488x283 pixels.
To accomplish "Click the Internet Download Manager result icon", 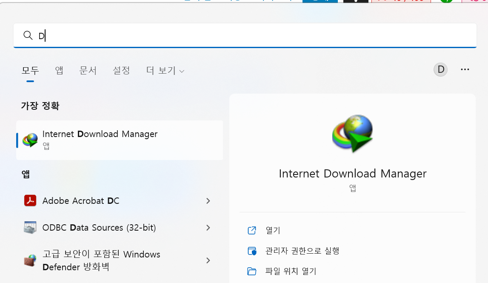I will (x=30, y=140).
